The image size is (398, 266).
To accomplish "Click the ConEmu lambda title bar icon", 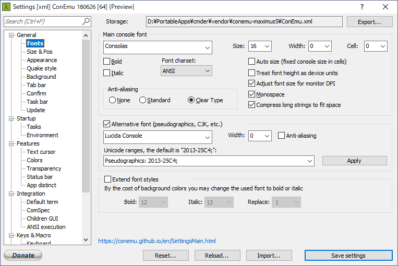I will 6,7.
